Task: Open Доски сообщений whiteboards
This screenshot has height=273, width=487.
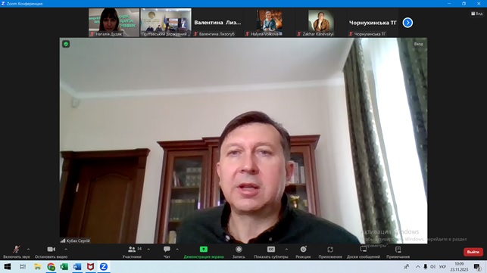Action: tap(363, 252)
